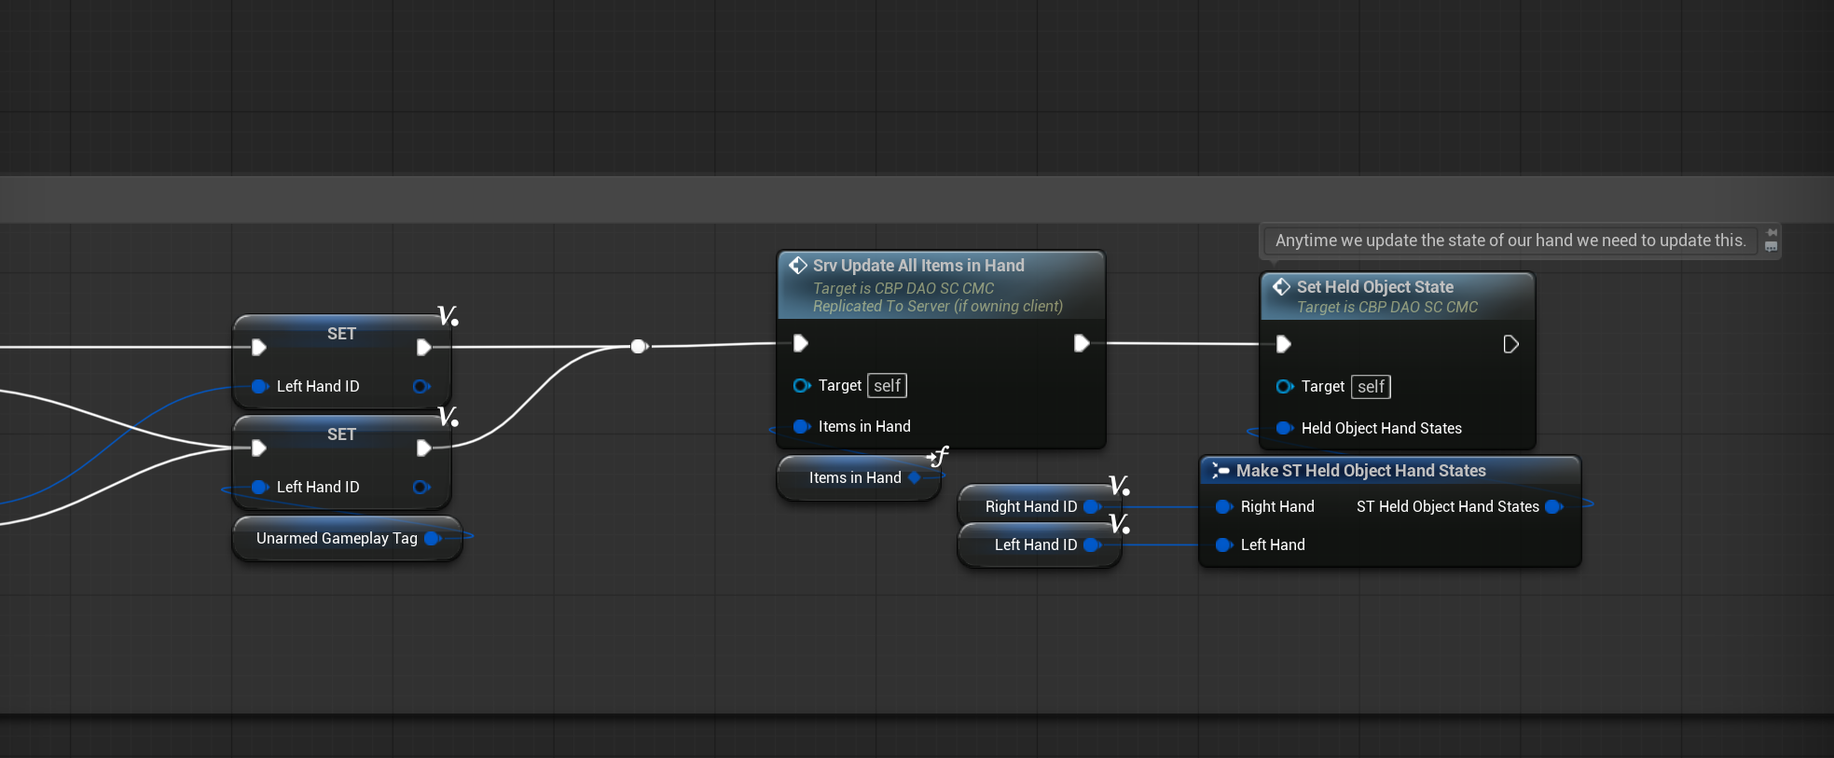Click the output pin of Unarmed Gameplay Tag node
Viewport: 1834px width, 758px height.
coord(433,538)
